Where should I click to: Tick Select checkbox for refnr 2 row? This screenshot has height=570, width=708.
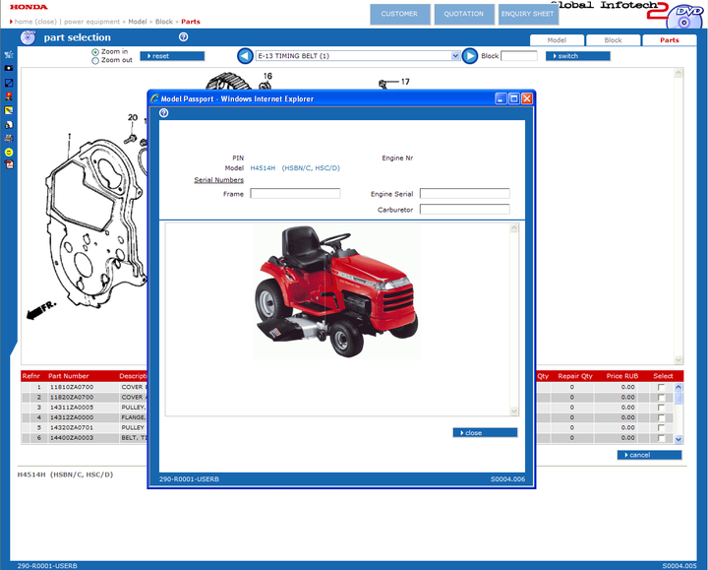point(661,398)
